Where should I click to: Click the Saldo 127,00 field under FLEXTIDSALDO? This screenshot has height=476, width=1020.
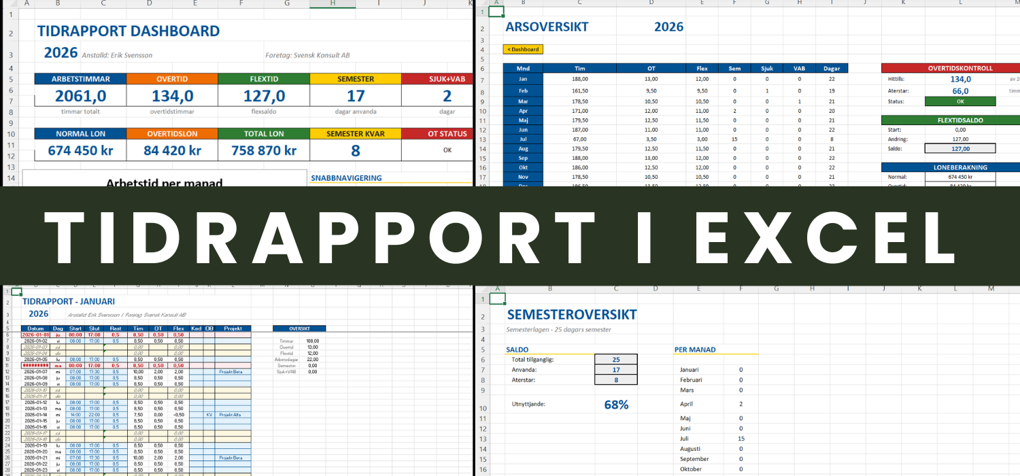tap(959, 148)
